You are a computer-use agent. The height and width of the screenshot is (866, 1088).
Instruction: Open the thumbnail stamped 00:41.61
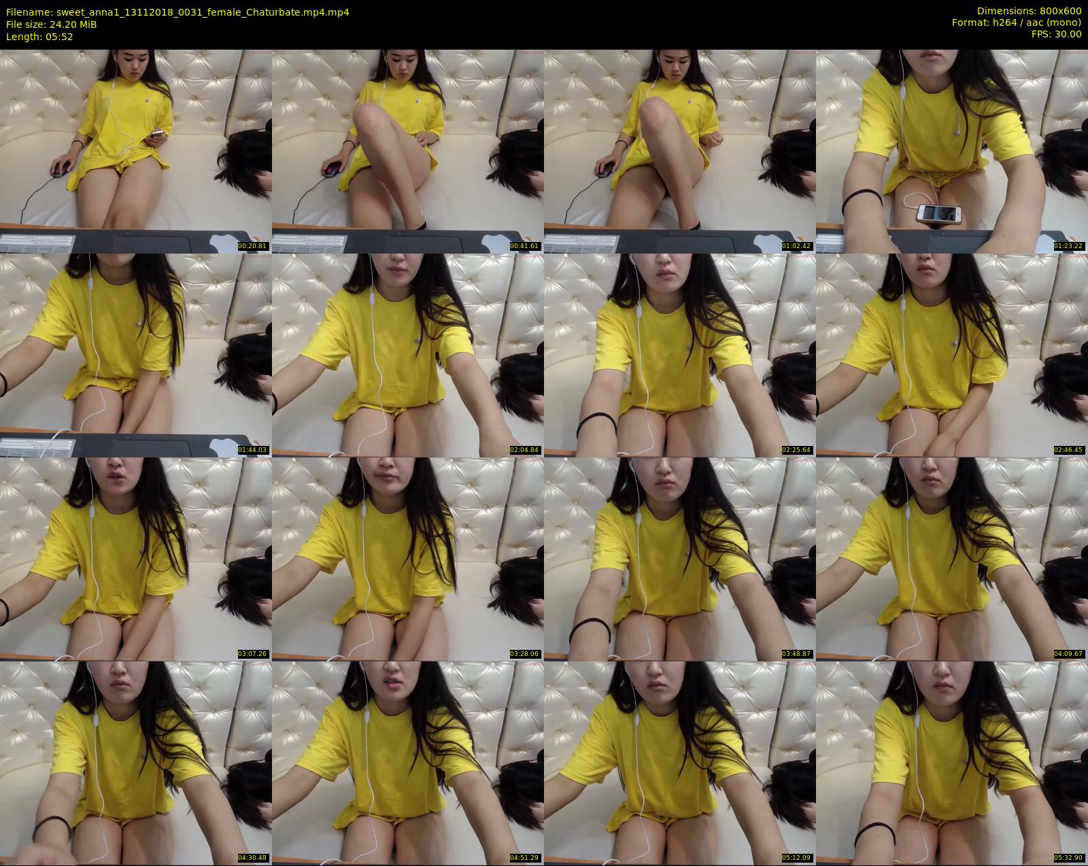[408, 151]
